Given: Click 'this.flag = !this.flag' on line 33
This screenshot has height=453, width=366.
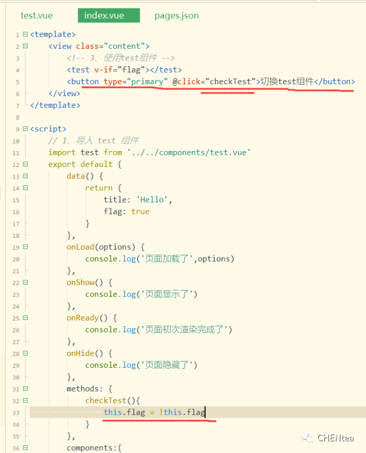Looking at the screenshot, I should [154, 412].
